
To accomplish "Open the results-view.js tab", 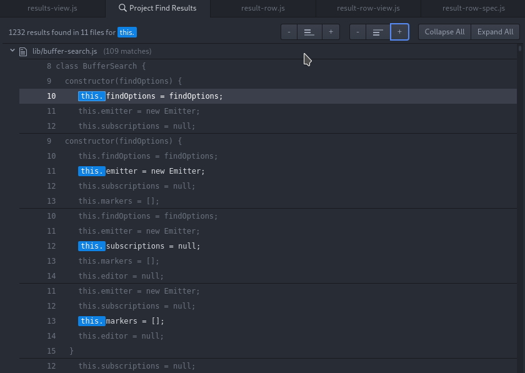I will [52, 8].
